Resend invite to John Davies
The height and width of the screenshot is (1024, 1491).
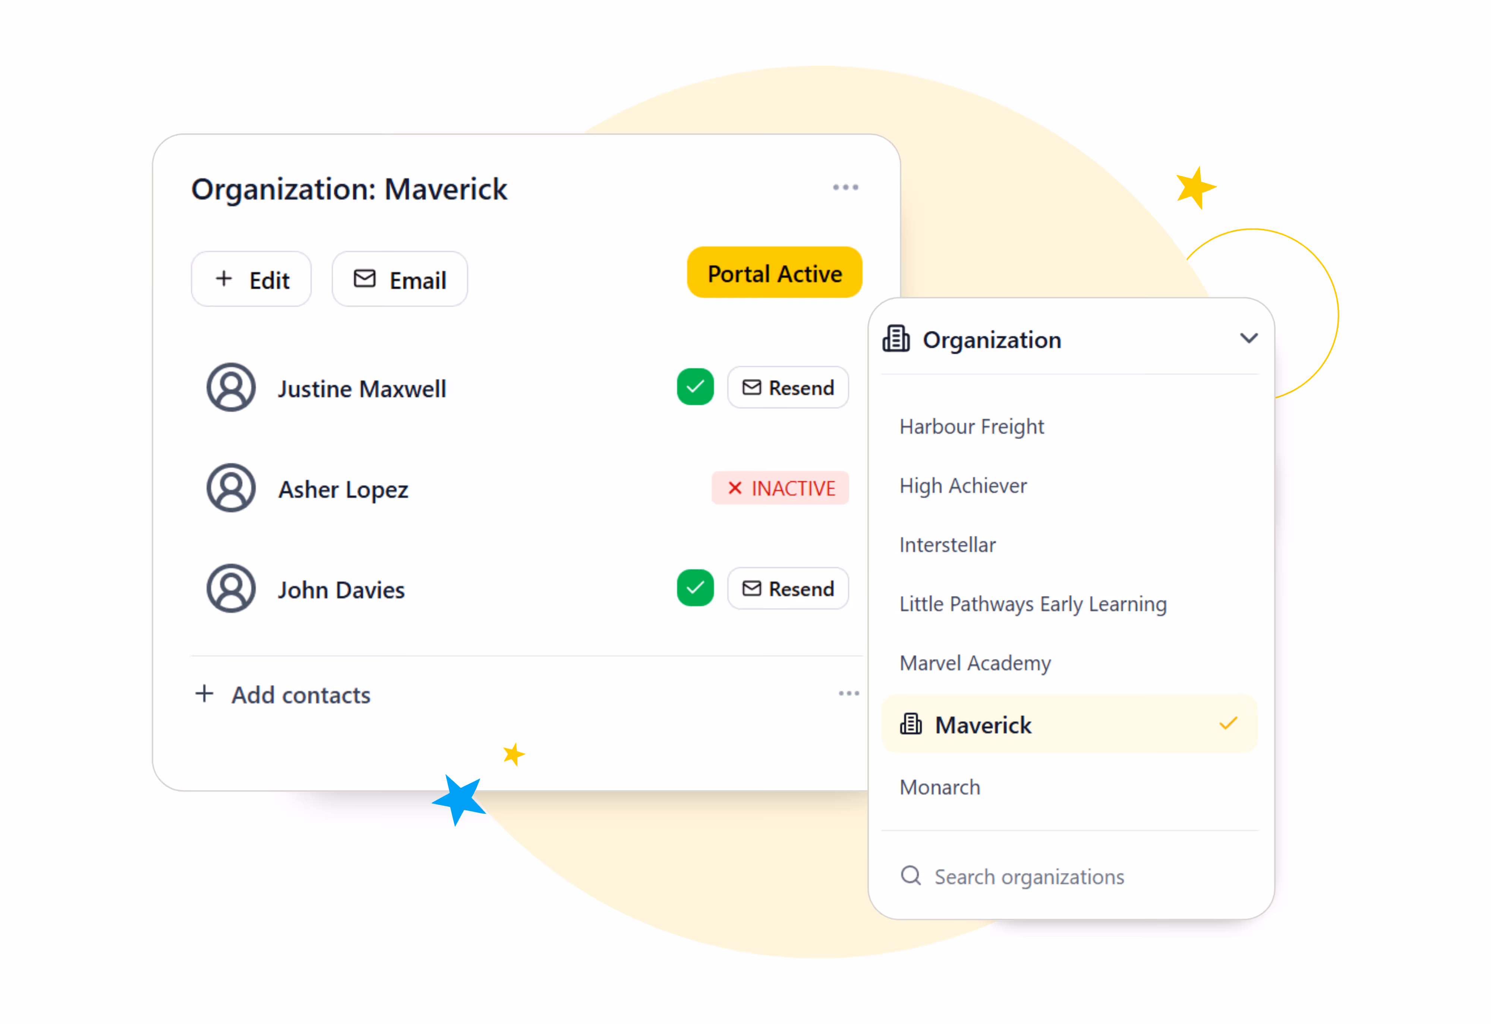pyautogui.click(x=788, y=588)
